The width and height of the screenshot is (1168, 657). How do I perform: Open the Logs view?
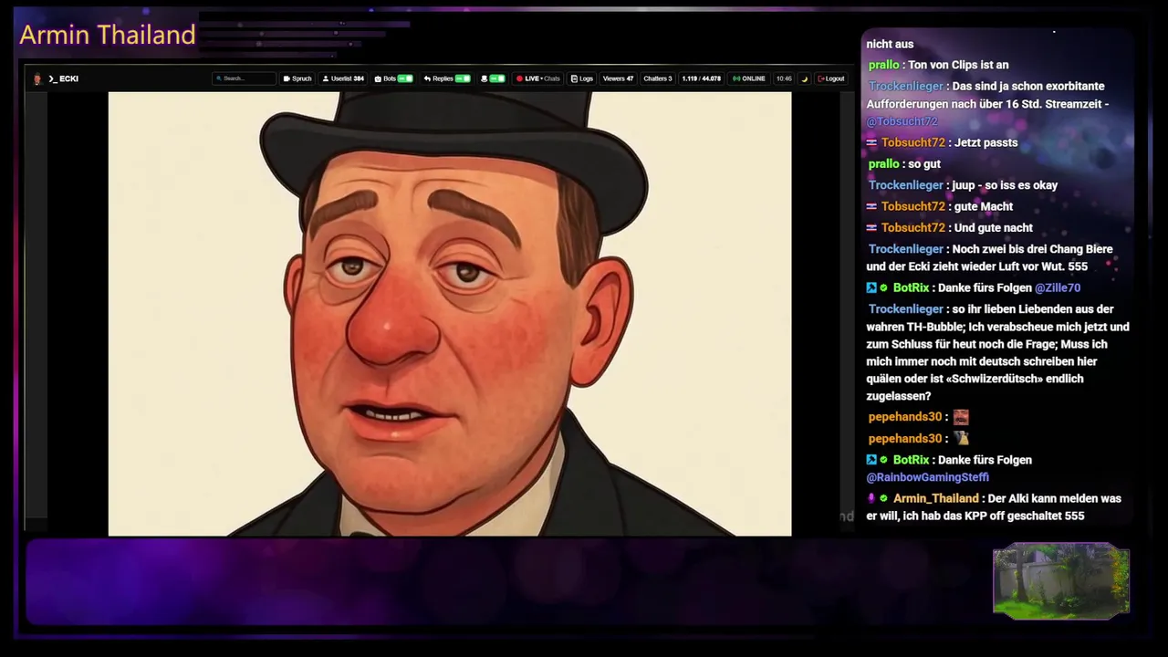[582, 78]
